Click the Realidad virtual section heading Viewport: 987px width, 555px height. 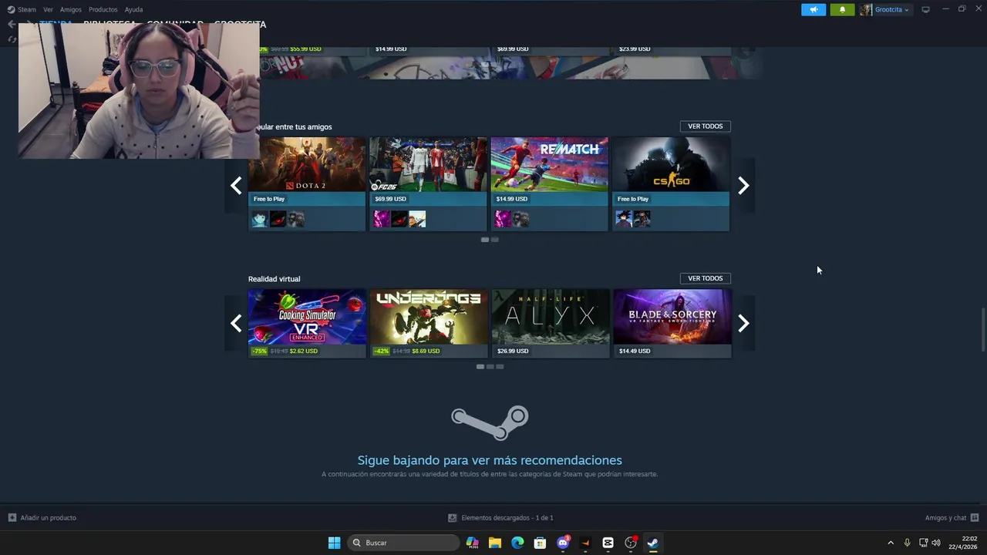click(274, 279)
